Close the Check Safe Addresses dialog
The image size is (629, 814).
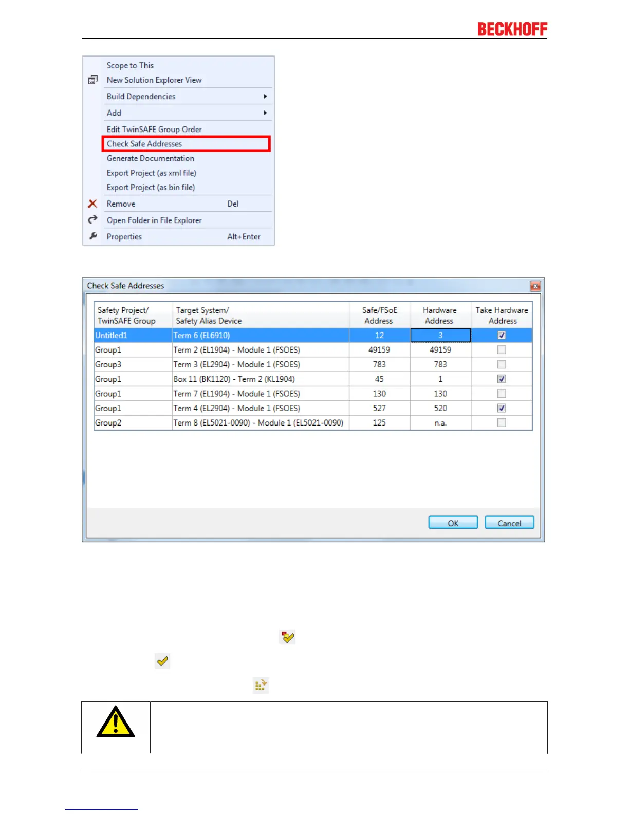coord(535,286)
